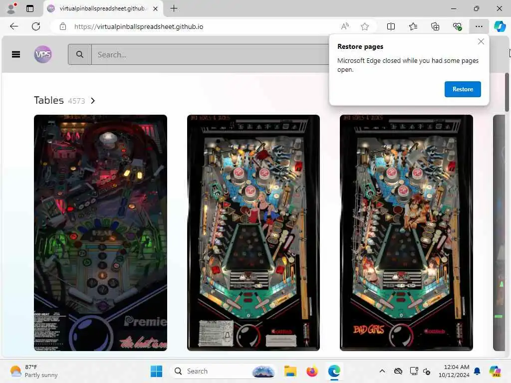
Task: Click the VPS logo
Action: 43,54
